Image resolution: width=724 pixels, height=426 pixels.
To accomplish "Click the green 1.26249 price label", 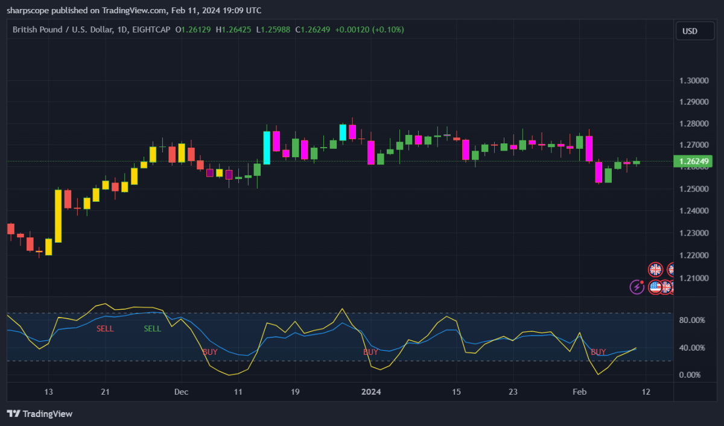I will 693,161.
